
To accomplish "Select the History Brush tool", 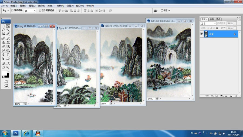I will click(x=8, y=42).
